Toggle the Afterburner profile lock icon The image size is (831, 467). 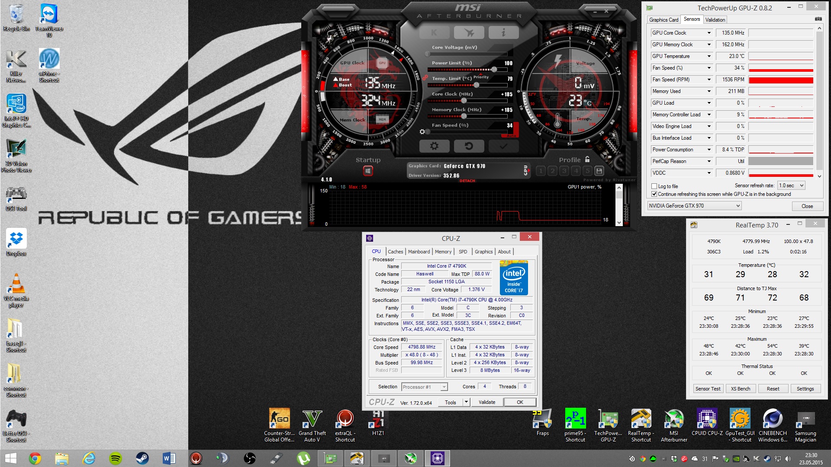[587, 159]
